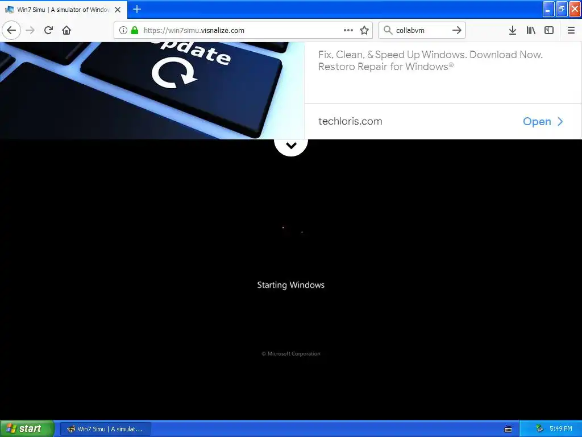This screenshot has width=582, height=437.
Task: Click the 5:49 PM taskbar clock
Action: click(x=561, y=428)
